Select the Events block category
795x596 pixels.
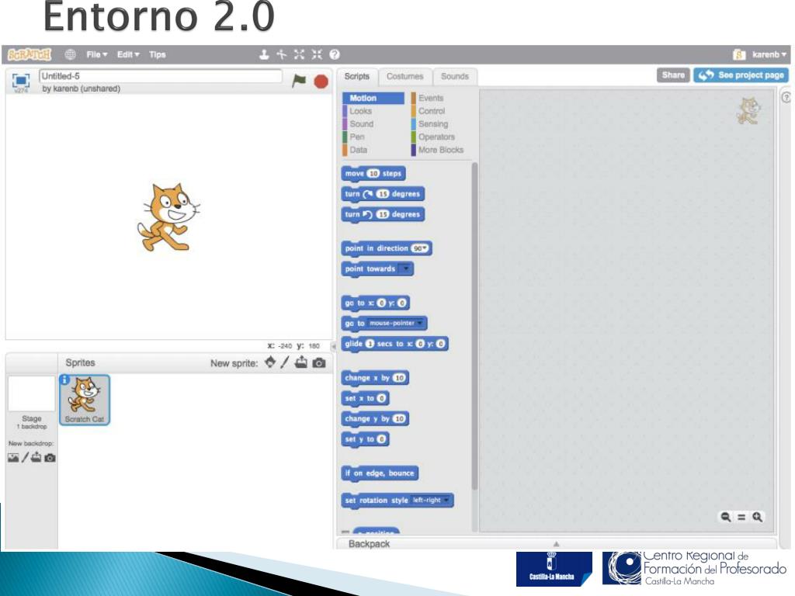click(431, 98)
